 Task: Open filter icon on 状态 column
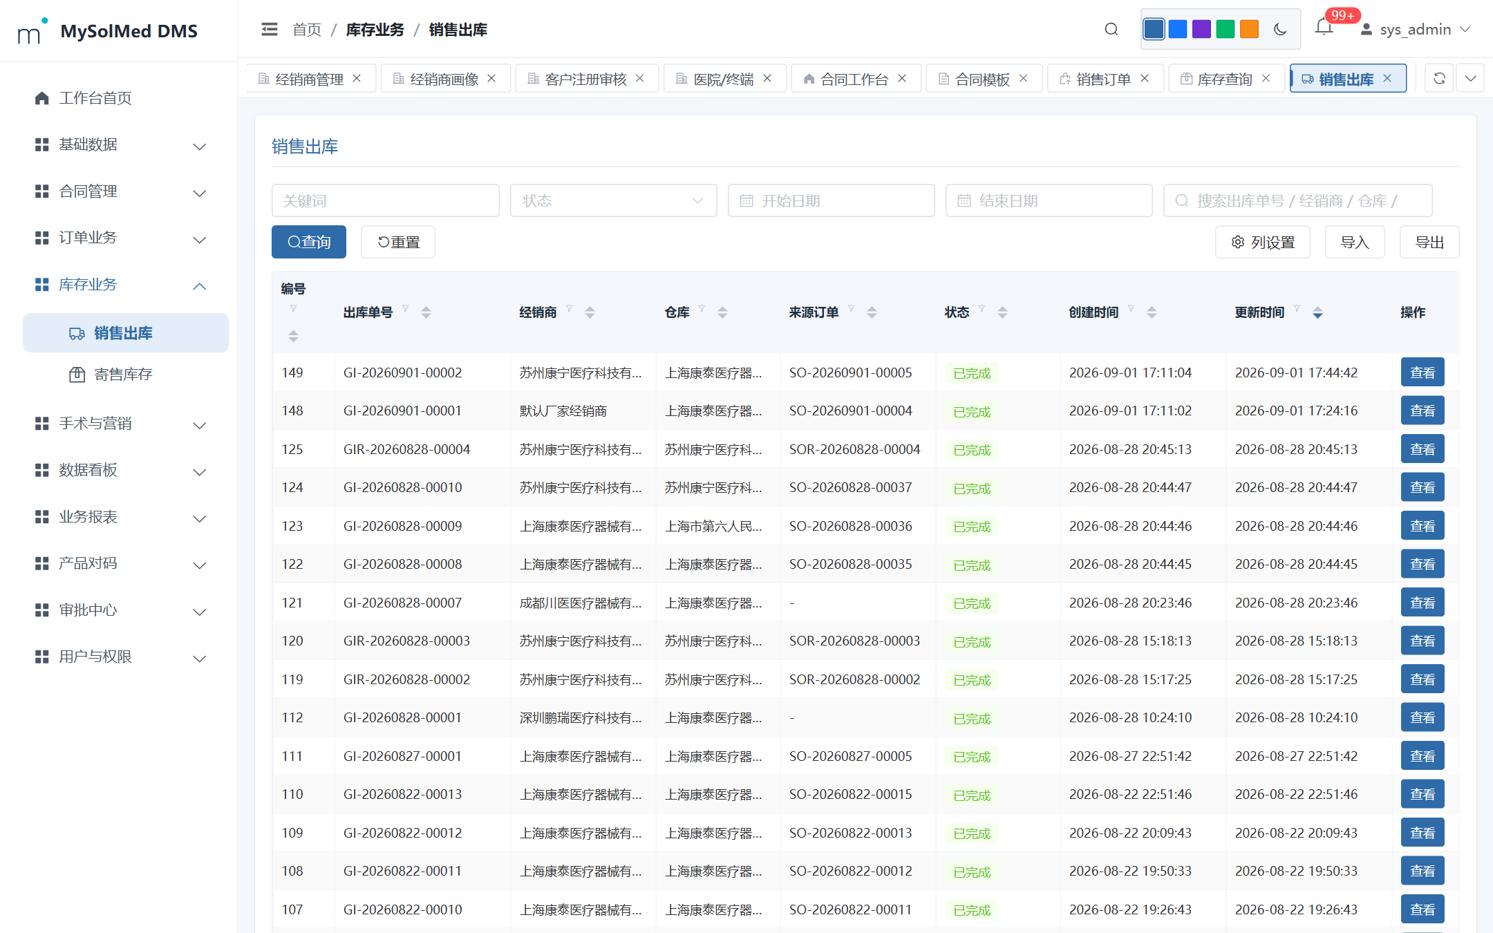point(982,308)
